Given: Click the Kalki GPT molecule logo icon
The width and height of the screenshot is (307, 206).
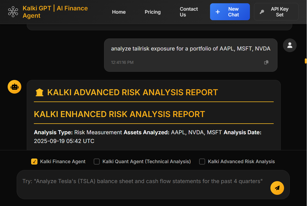Looking at the screenshot, I should coord(13,12).
